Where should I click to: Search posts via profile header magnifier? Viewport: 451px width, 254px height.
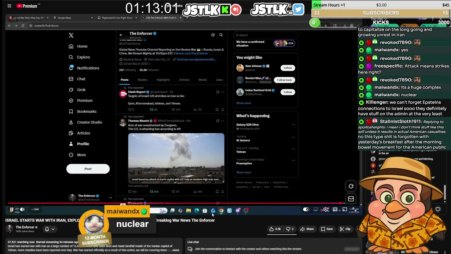coord(221,35)
